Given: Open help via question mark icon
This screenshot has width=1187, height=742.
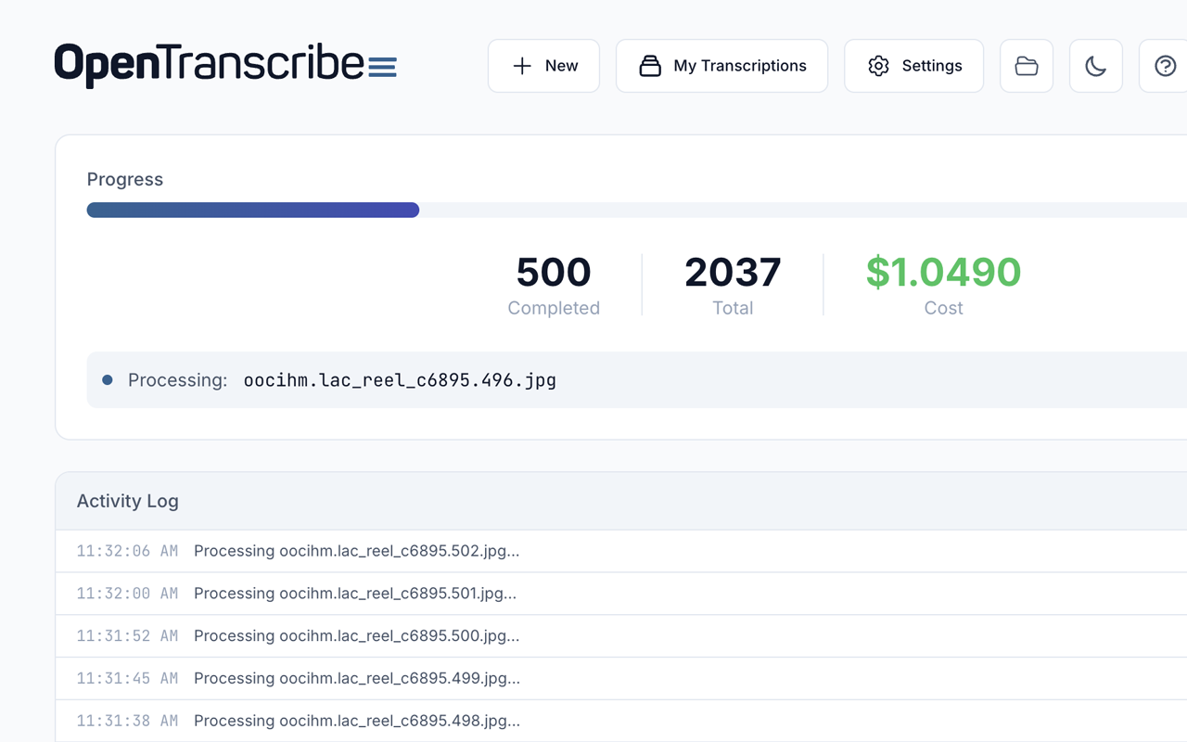Looking at the screenshot, I should pos(1165,66).
